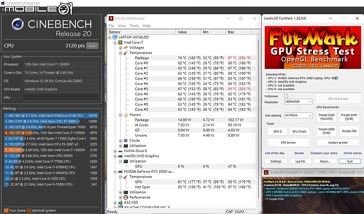The height and width of the screenshot is (214, 364).
Task: Click the Intel(R) UHD Graphics card icon
Action: [120, 156]
